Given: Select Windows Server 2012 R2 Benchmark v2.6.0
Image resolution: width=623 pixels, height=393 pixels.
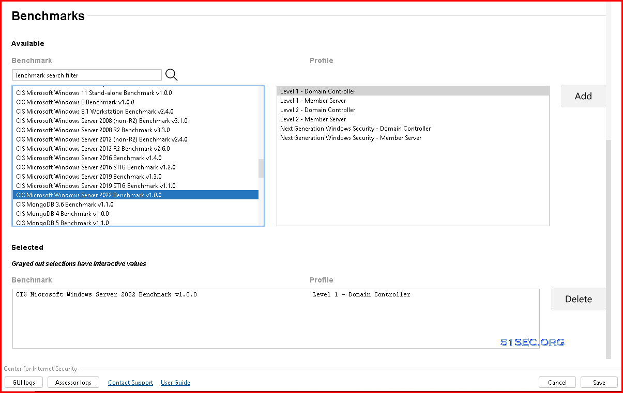Looking at the screenshot, I should point(135,149).
